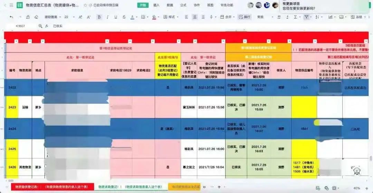The height and width of the screenshot is (193, 373).
Task: Add a new sheet with plus
Action: click(x=219, y=187)
